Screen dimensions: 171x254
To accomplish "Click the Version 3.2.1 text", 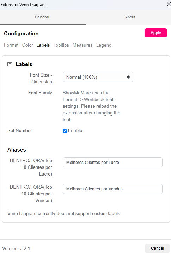I will (x=16, y=248).
